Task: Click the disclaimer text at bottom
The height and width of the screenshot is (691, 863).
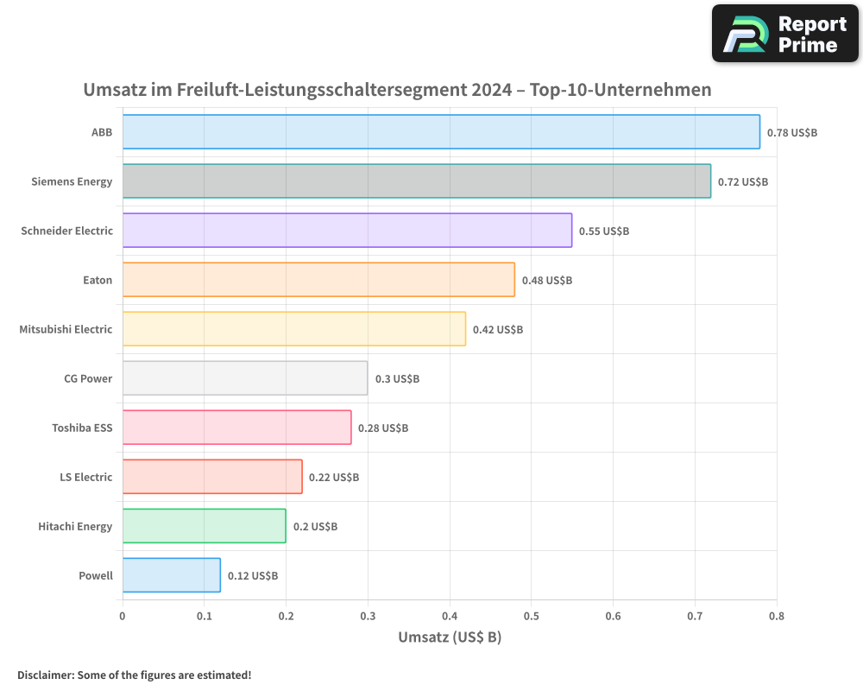Action: tap(134, 675)
